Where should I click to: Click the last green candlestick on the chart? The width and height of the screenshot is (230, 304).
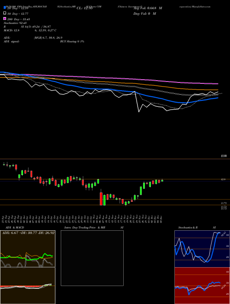pos(162,181)
